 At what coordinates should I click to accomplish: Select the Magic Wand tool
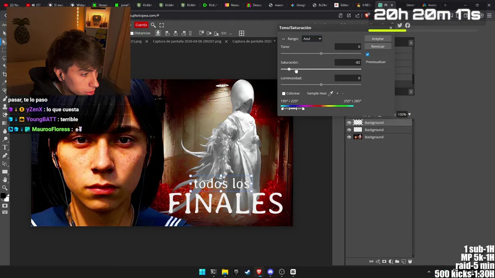(x=5, y=66)
